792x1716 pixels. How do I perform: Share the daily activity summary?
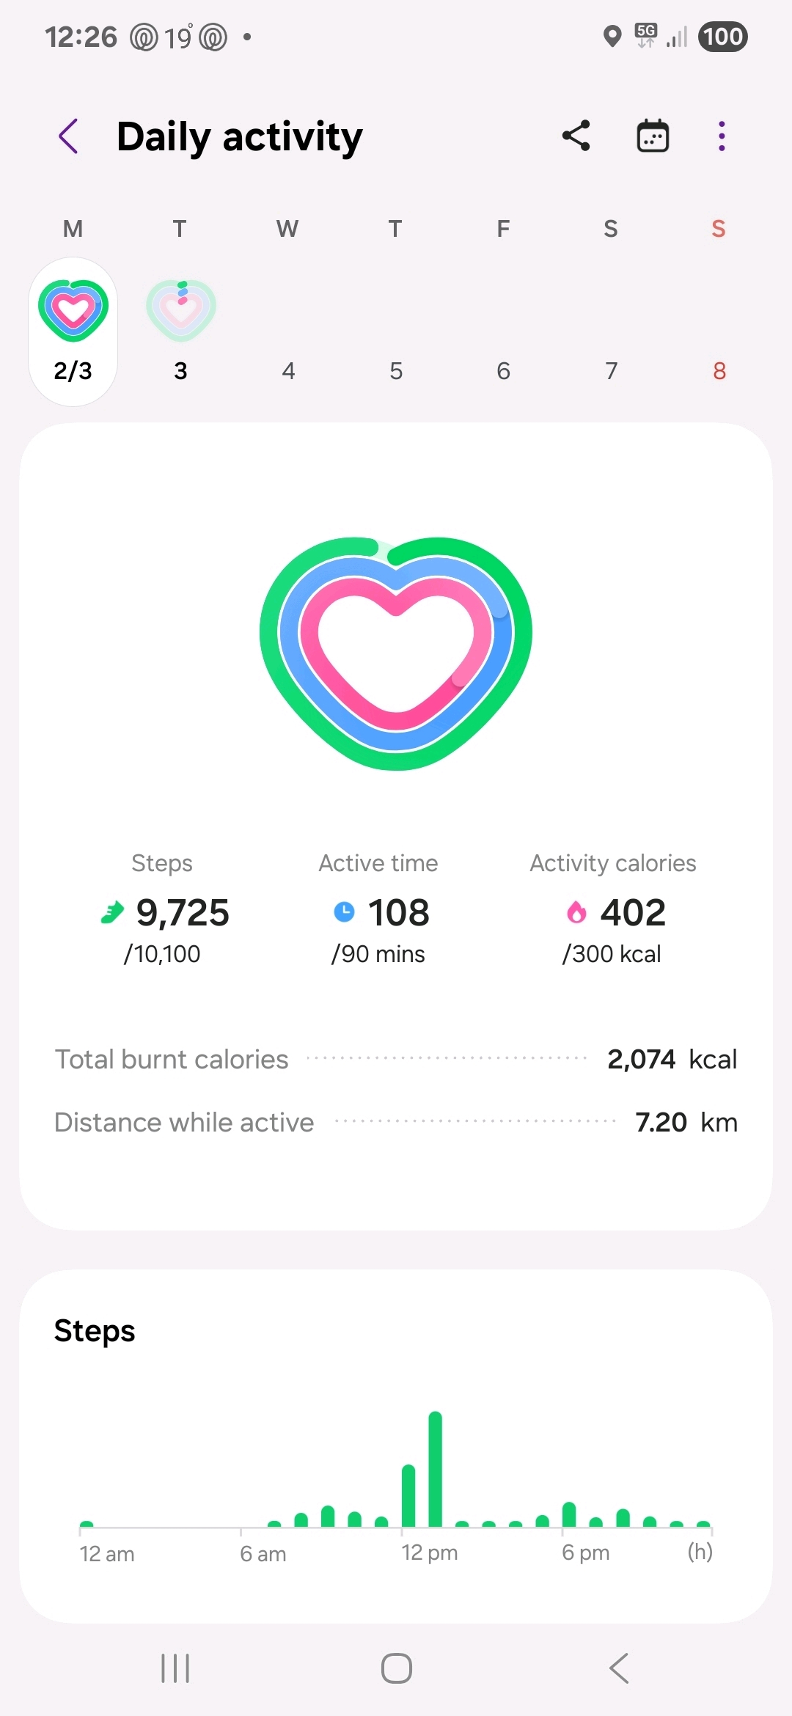(576, 136)
